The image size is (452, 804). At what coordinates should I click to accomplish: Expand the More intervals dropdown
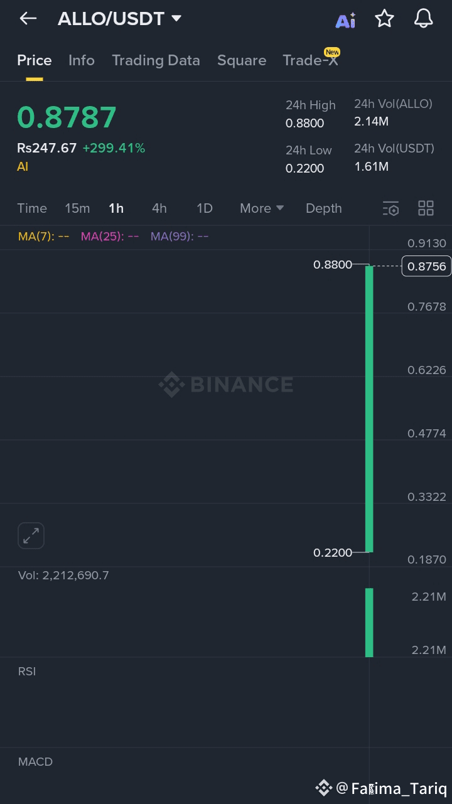[262, 208]
